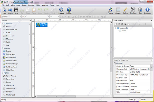Collapse the General property group
This screenshot has width=154, height=102.
(x=115, y=63)
